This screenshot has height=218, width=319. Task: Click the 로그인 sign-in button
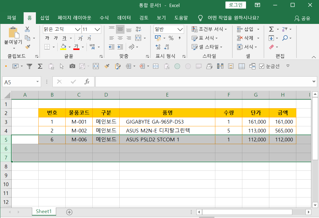coord(236,5)
